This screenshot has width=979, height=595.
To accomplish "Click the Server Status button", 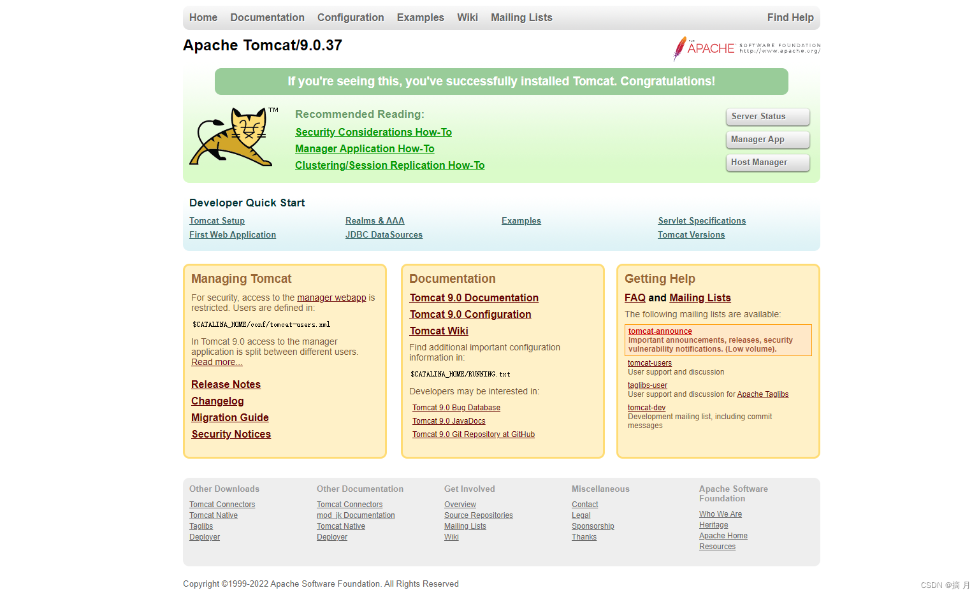I will click(x=768, y=117).
